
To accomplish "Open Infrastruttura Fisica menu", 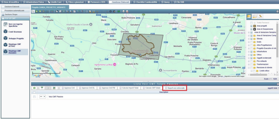I will click(x=33, y=2).
